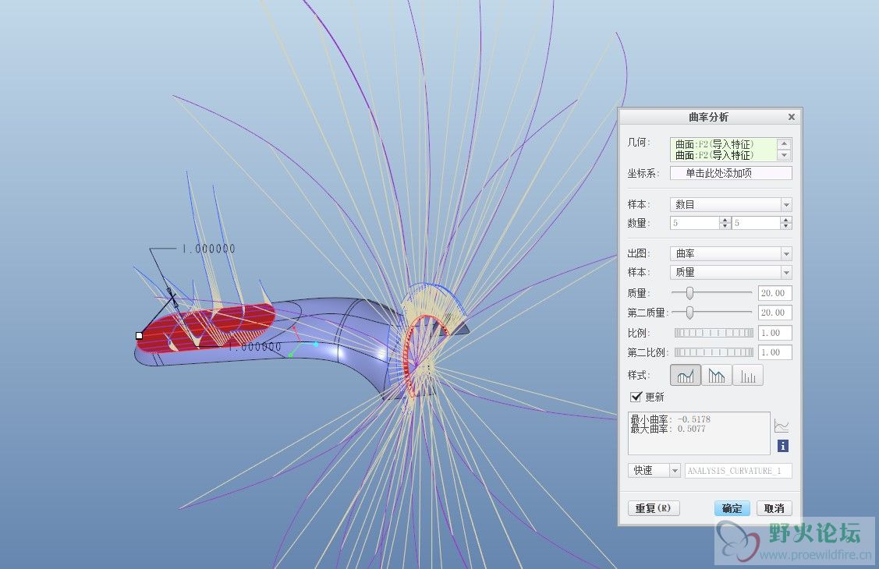Screen dimensions: 879x569
Task: Close the 曲率分析 dialog
Action: 791,116
